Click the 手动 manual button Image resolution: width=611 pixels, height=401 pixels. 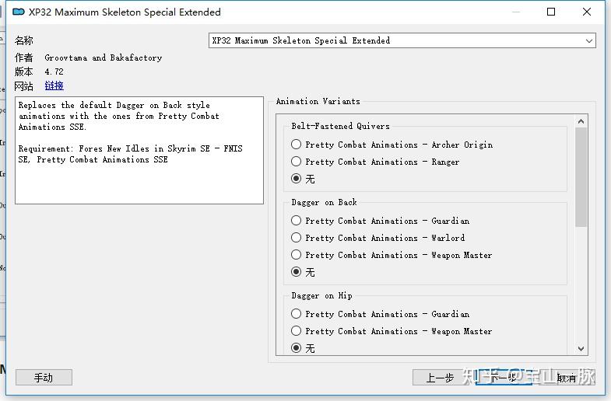pyautogui.click(x=44, y=377)
